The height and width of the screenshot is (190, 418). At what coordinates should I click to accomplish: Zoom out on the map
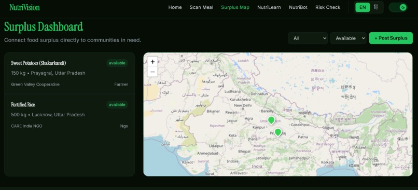tap(152, 72)
